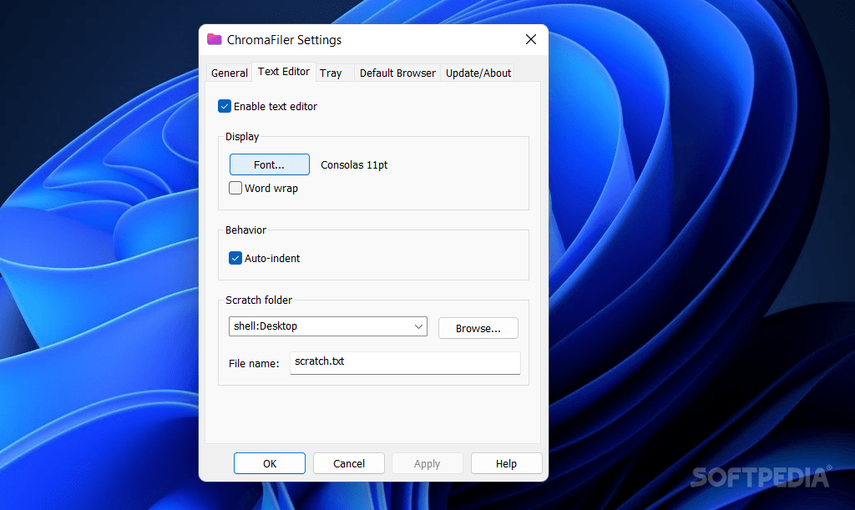
Task: Open the Update/About tab
Action: click(478, 73)
